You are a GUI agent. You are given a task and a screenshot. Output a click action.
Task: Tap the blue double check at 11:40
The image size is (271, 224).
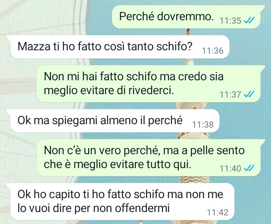[249, 168]
